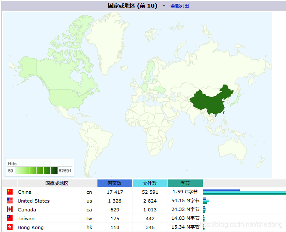This screenshot has width=286, height=232.
Task: Click China's page count 17 417
Action: 115,192
